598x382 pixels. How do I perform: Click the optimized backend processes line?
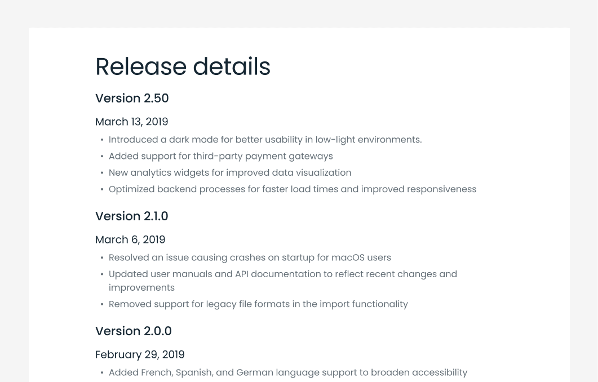coord(293,189)
